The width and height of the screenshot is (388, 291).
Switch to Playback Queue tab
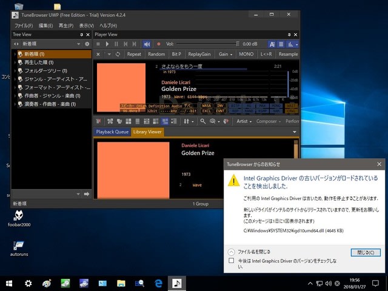[x=112, y=132]
